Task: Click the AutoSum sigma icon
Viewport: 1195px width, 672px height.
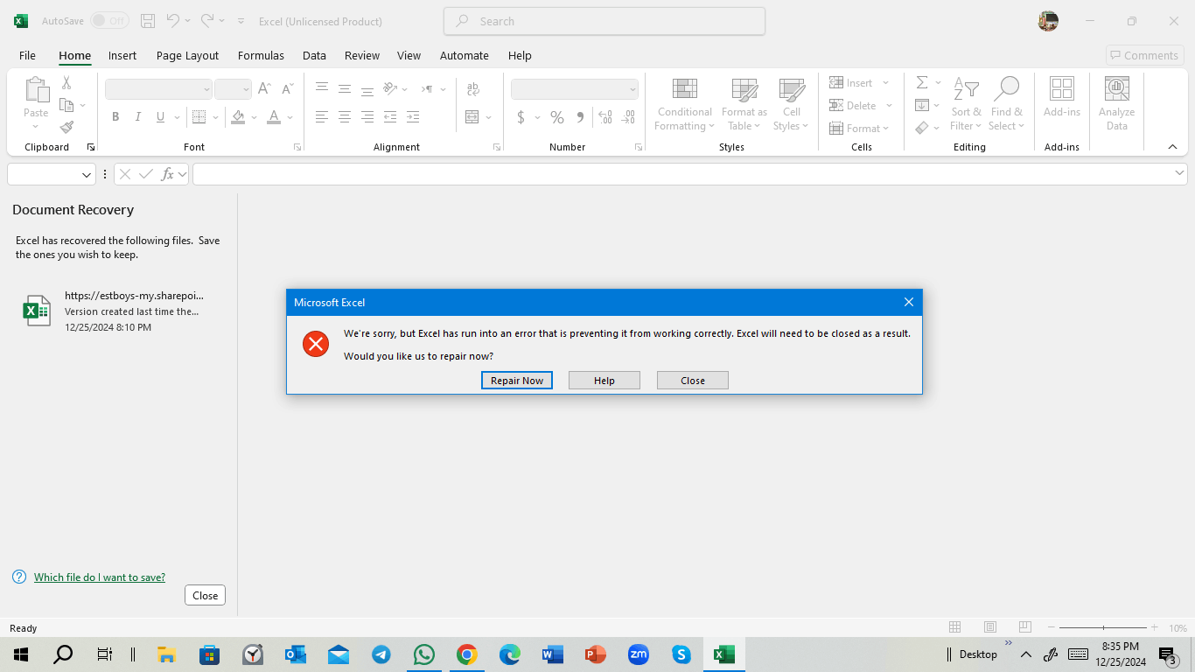Action: click(x=922, y=83)
